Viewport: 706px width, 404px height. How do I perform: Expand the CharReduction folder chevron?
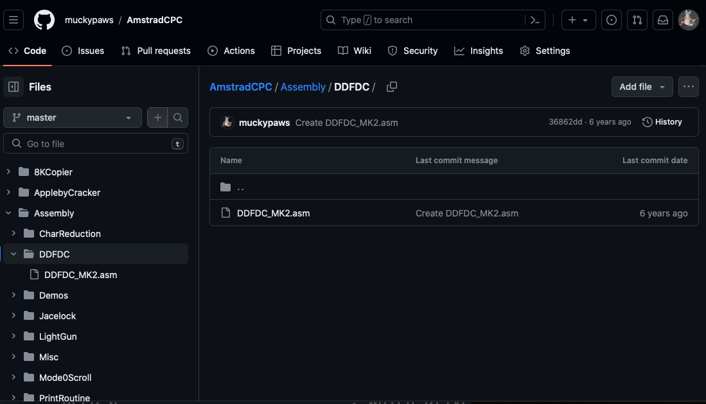click(x=13, y=233)
